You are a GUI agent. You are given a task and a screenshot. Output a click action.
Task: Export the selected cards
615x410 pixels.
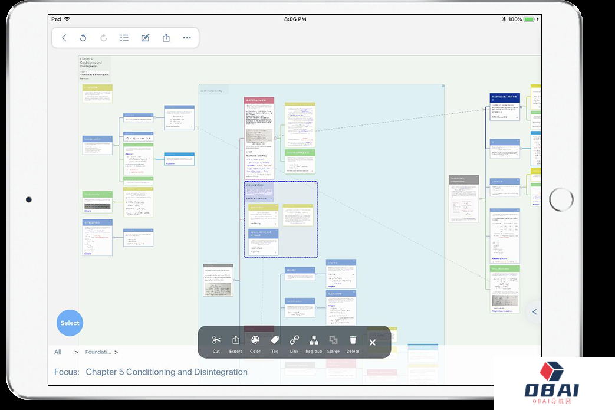(235, 343)
